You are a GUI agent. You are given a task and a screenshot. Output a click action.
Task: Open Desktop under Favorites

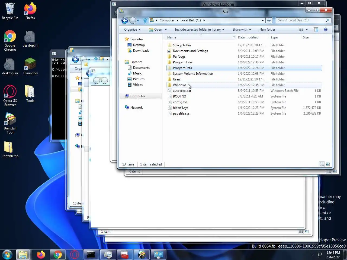pyautogui.click(x=139, y=45)
